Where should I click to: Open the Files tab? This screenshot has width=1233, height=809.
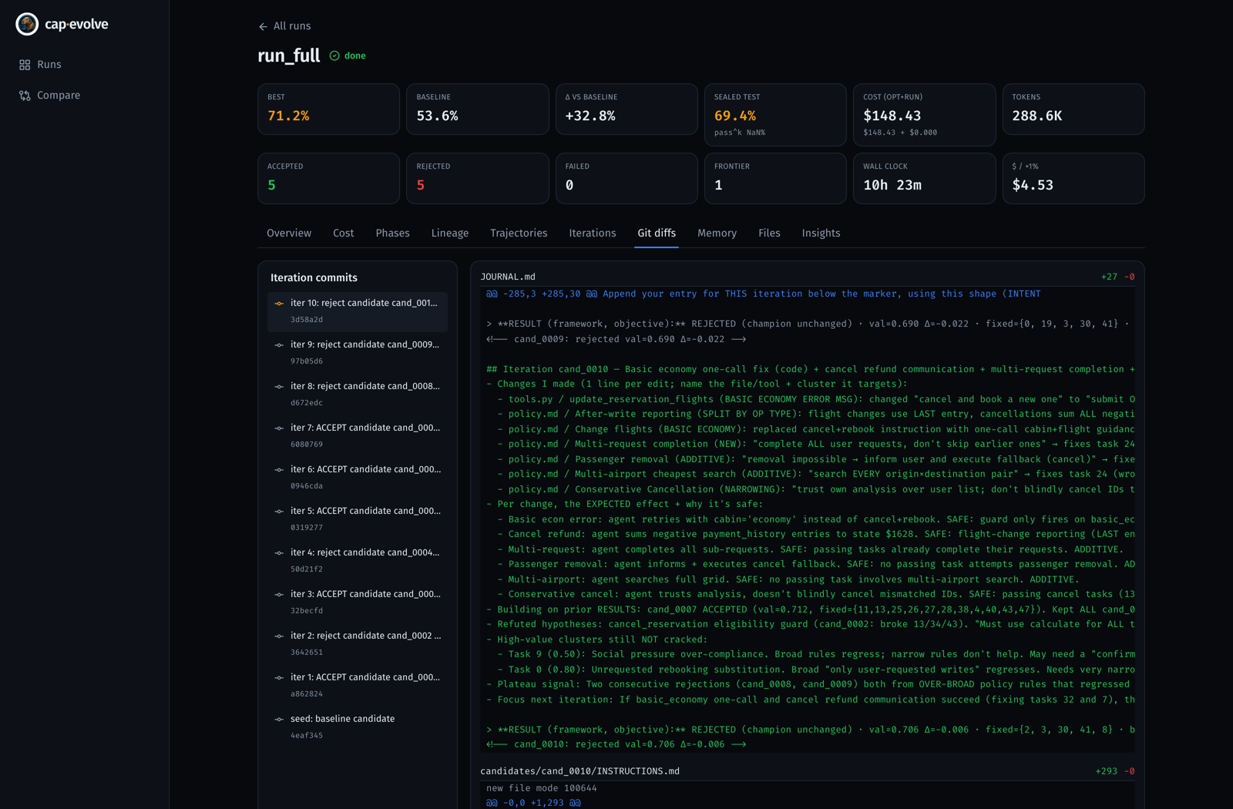tap(769, 233)
